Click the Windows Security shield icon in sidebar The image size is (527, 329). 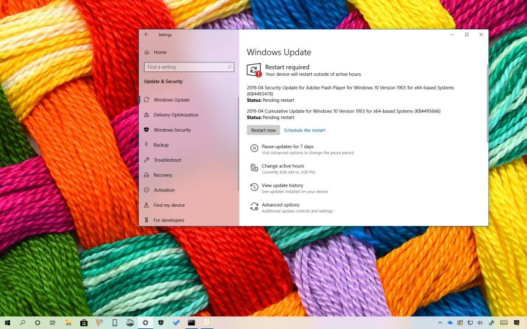[x=147, y=130]
